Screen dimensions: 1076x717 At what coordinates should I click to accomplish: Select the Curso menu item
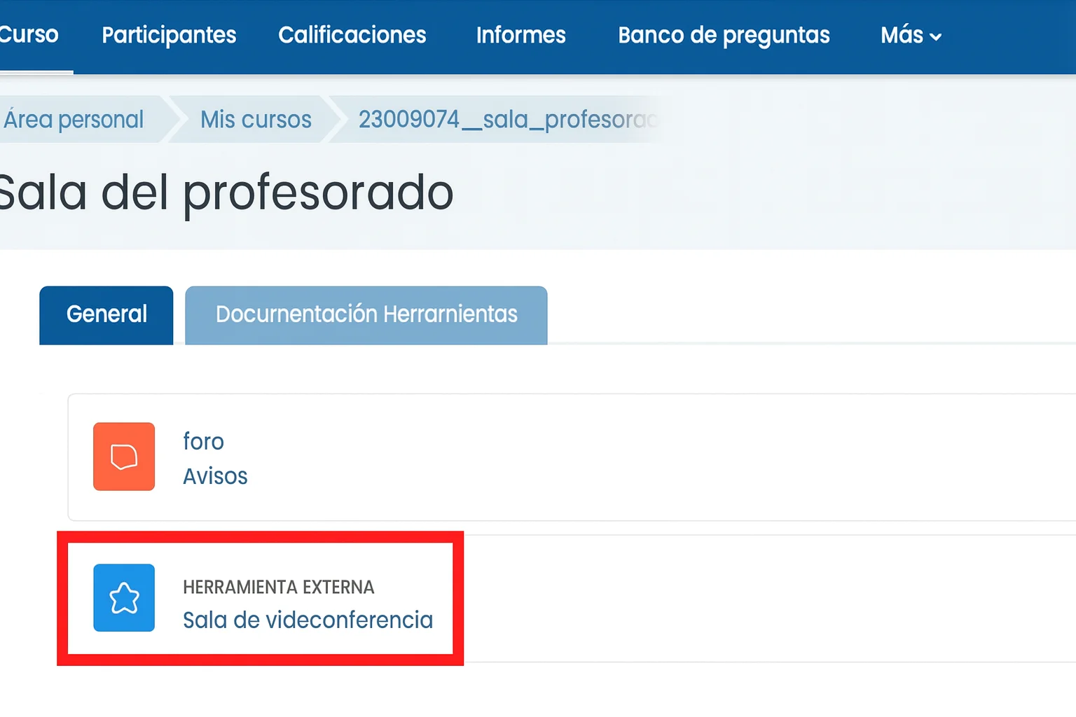[28, 35]
